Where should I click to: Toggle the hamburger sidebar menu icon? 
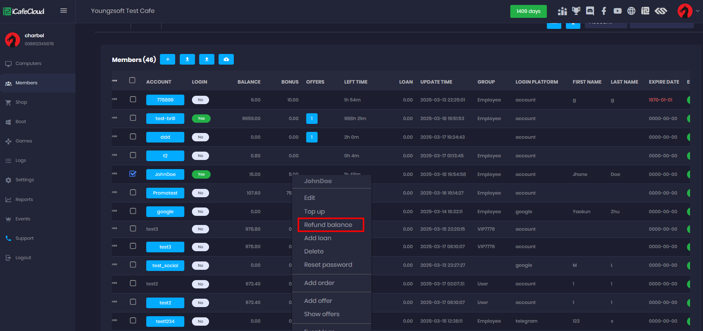point(64,11)
